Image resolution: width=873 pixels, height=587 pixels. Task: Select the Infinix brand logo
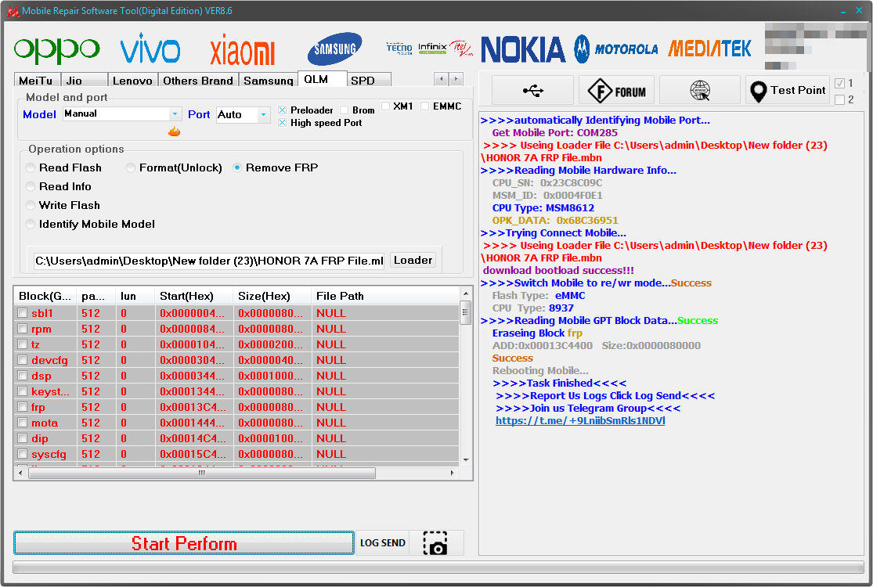[432, 48]
